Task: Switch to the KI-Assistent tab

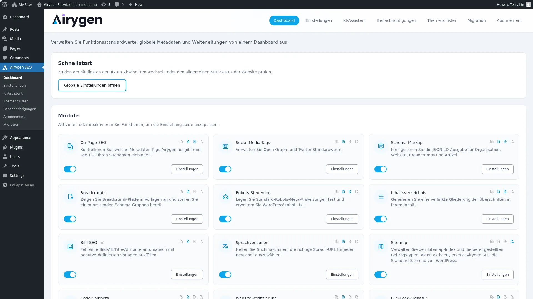Action: [x=355, y=20]
